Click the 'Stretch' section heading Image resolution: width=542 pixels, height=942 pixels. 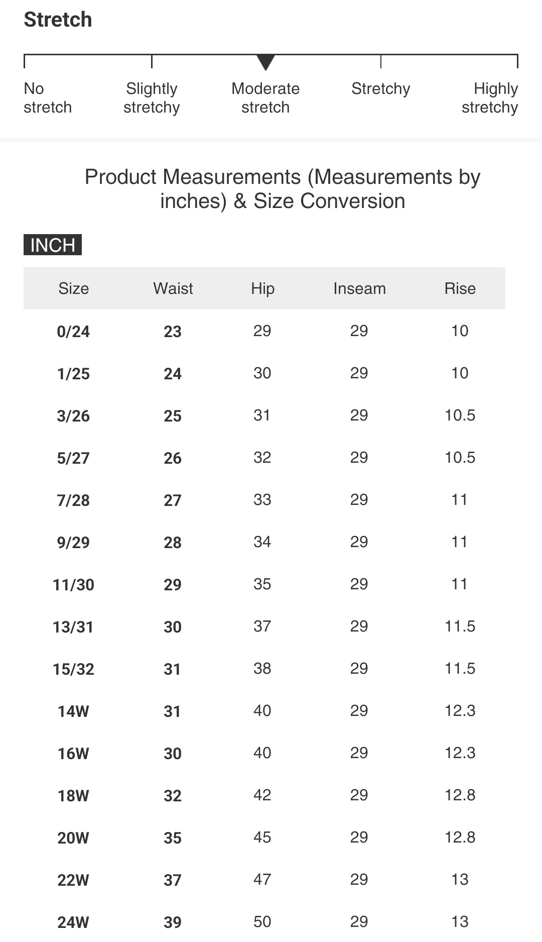58,20
